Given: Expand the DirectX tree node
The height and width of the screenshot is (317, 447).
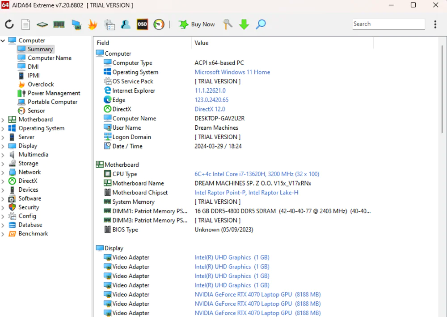Looking at the screenshot, I should tap(3, 181).
